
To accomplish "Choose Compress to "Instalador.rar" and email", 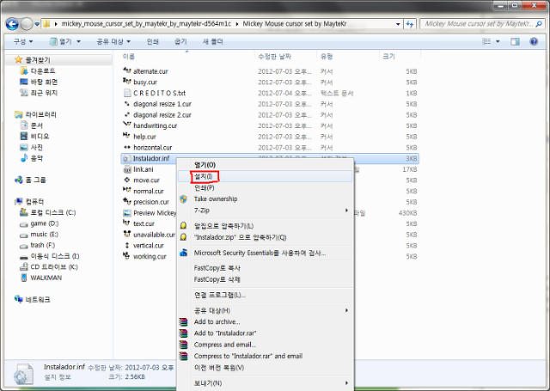I will [x=249, y=356].
